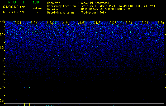Click the 0.7 kHz frequency axis label
166x106 pixels.
(x=2, y=87)
